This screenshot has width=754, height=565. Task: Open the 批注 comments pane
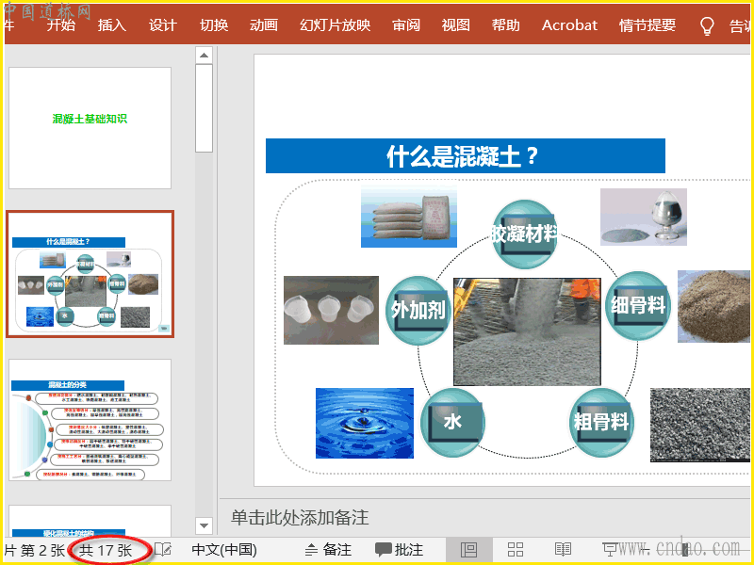399,550
